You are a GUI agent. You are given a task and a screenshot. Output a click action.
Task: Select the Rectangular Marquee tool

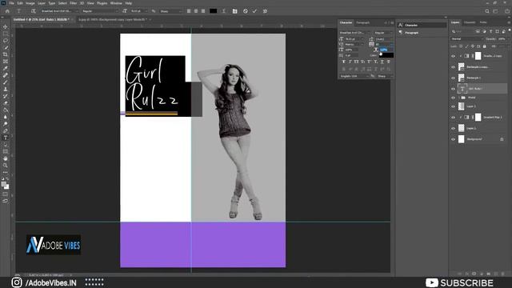tap(6, 34)
